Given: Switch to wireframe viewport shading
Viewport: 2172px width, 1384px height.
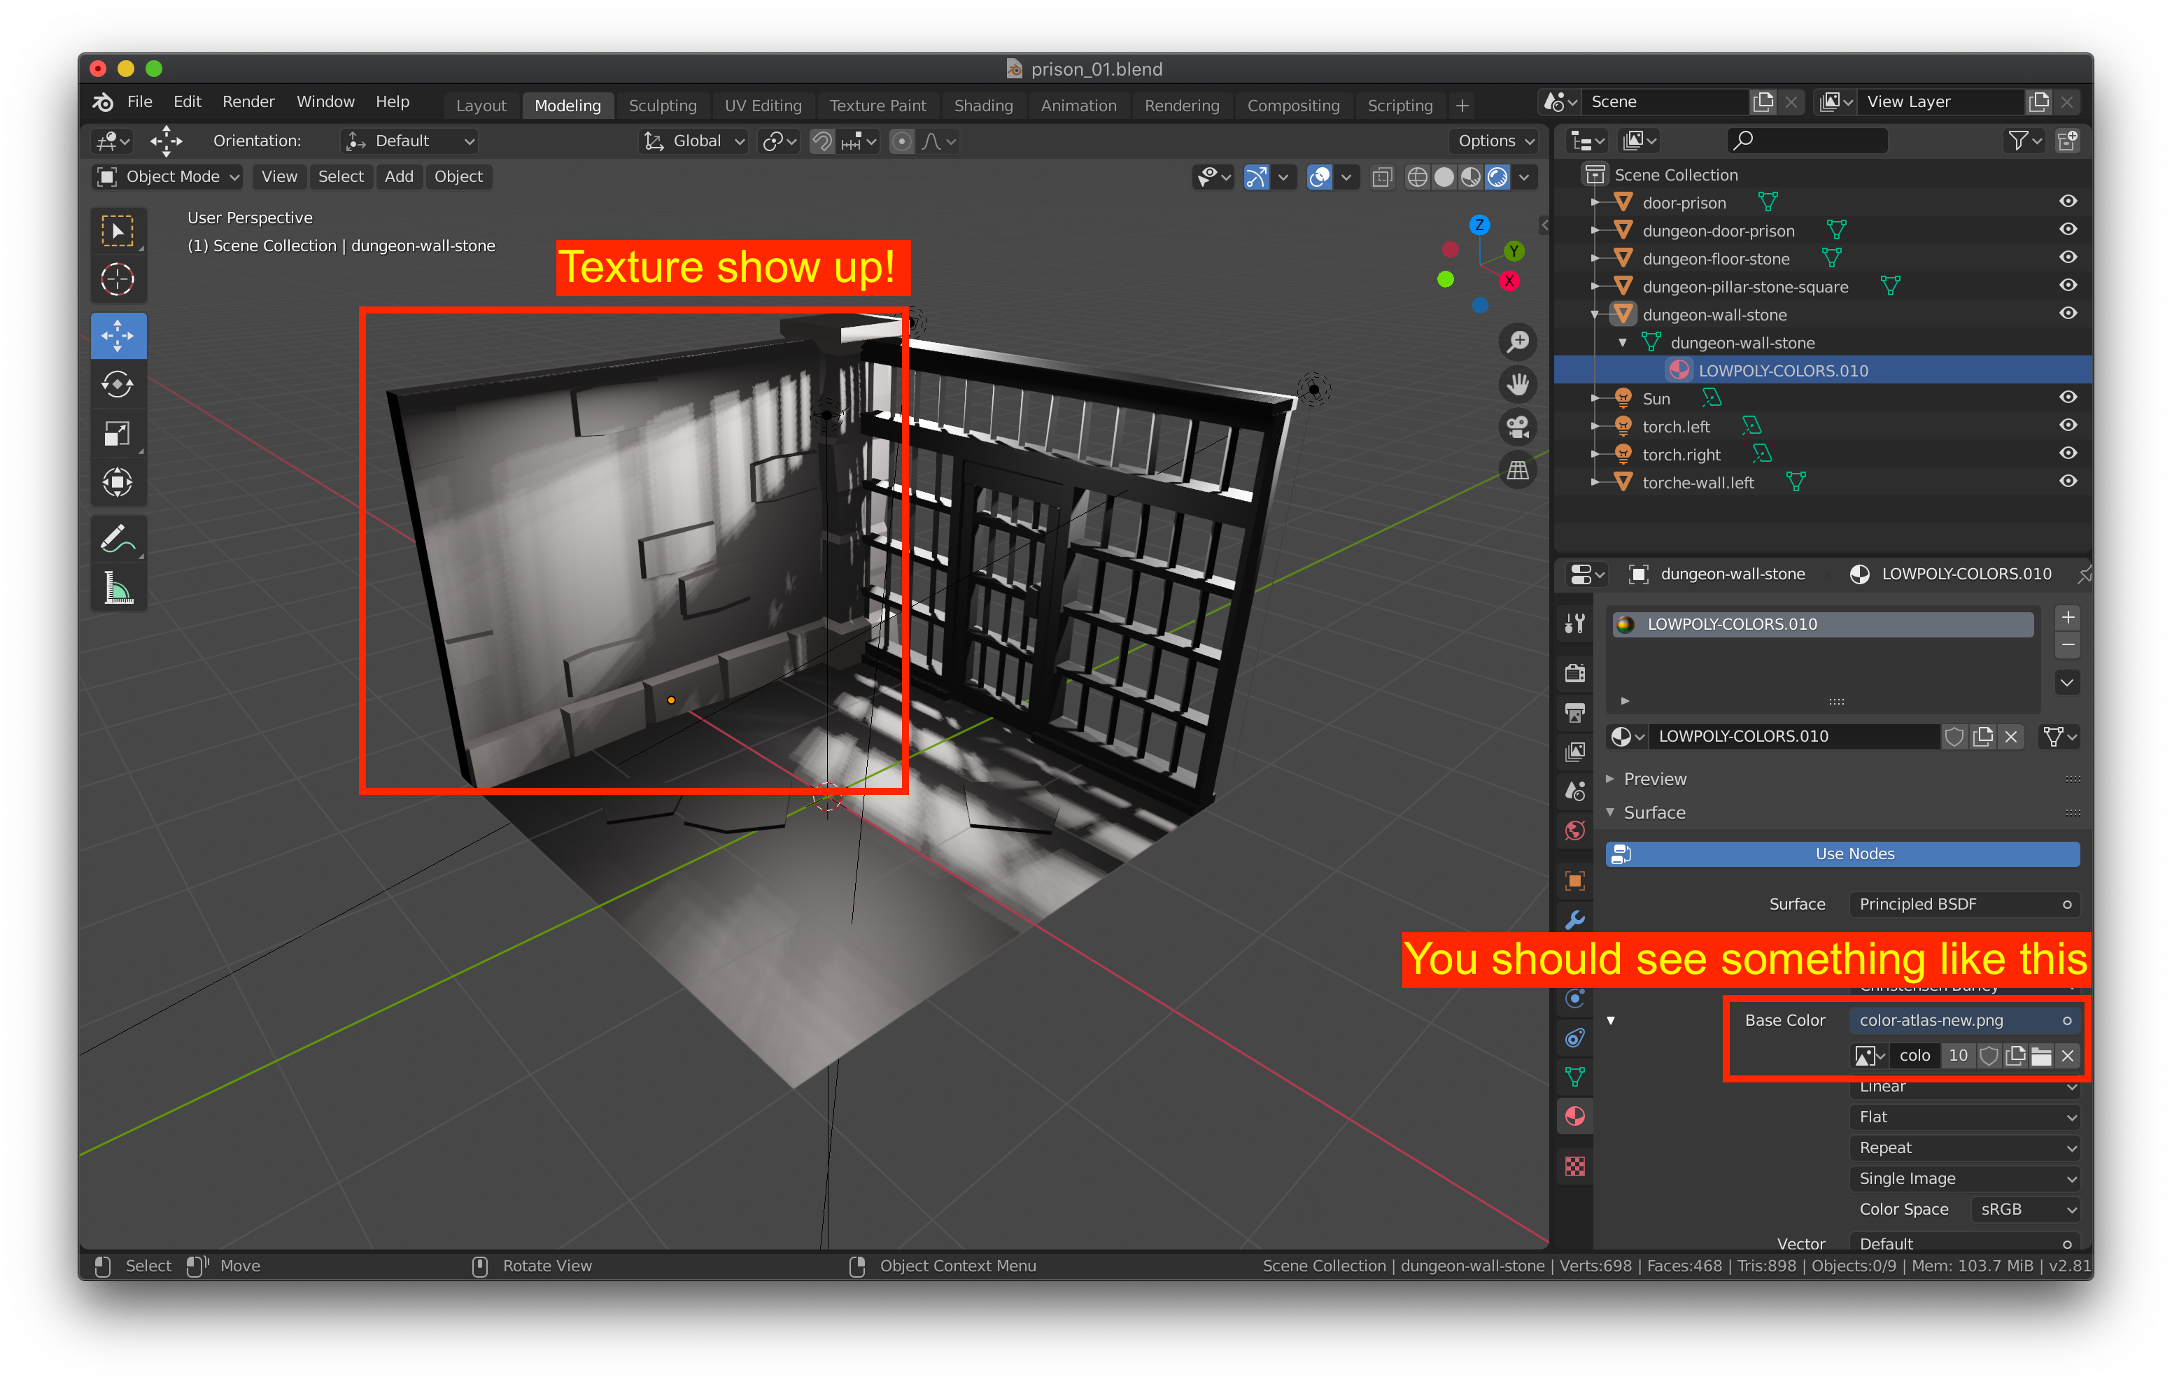Looking at the screenshot, I should coord(1417,177).
